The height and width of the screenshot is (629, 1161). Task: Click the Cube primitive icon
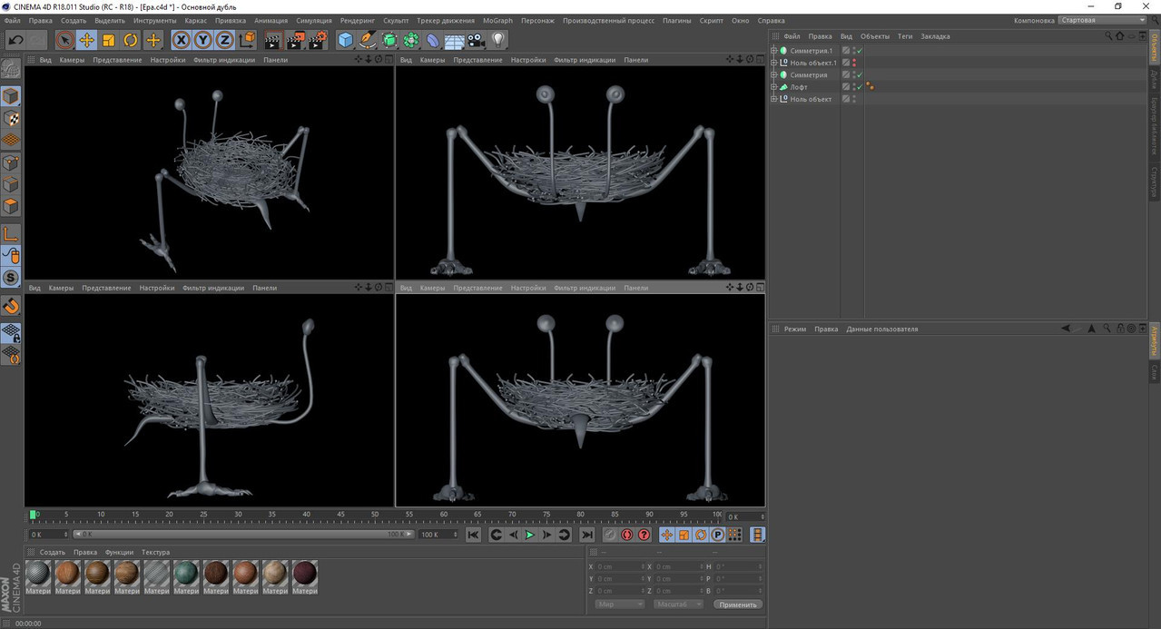[345, 40]
